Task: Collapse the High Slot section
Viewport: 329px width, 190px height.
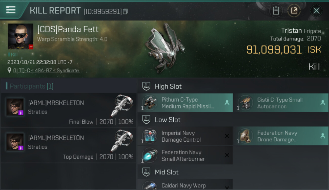Action: [x=147, y=86]
